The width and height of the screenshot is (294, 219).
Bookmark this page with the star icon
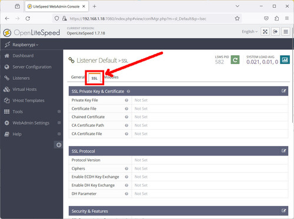click(x=237, y=18)
